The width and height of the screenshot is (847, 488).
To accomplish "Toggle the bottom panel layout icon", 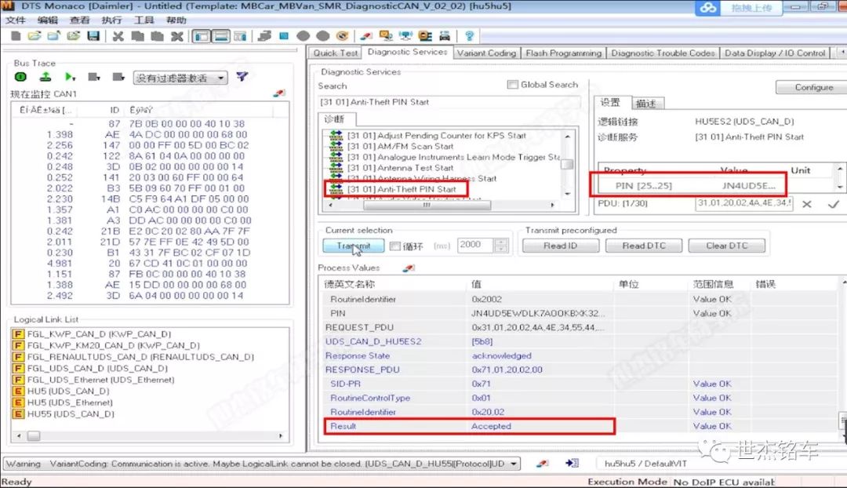I will 221,36.
